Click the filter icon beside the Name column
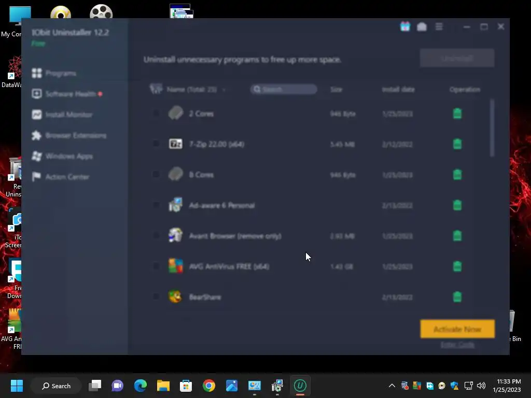 point(156,89)
